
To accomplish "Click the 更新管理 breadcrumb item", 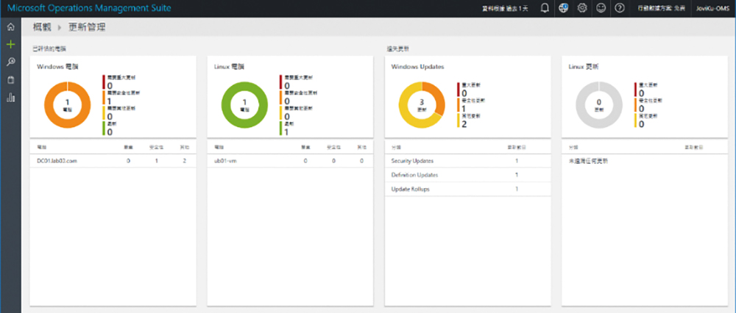I will click(x=87, y=27).
